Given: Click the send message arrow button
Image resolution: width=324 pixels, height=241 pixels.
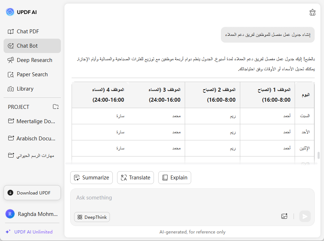Looking at the screenshot, I should point(305,216).
